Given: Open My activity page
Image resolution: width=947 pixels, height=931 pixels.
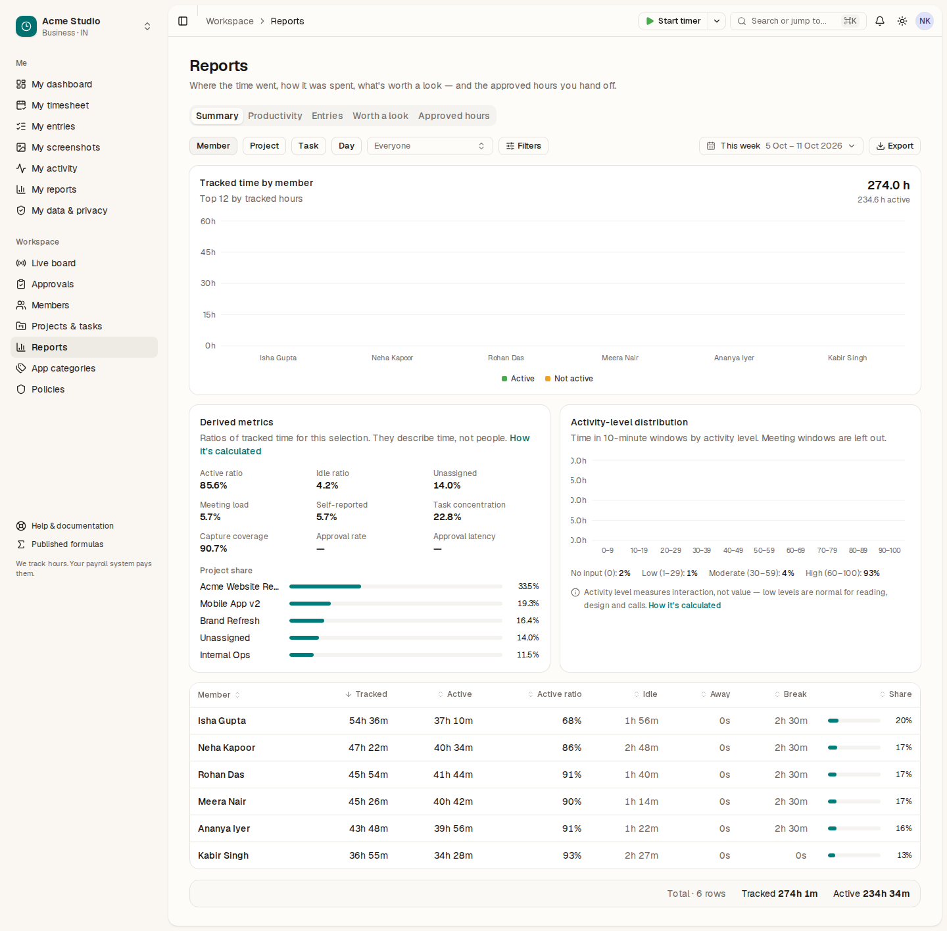Looking at the screenshot, I should pos(84,168).
